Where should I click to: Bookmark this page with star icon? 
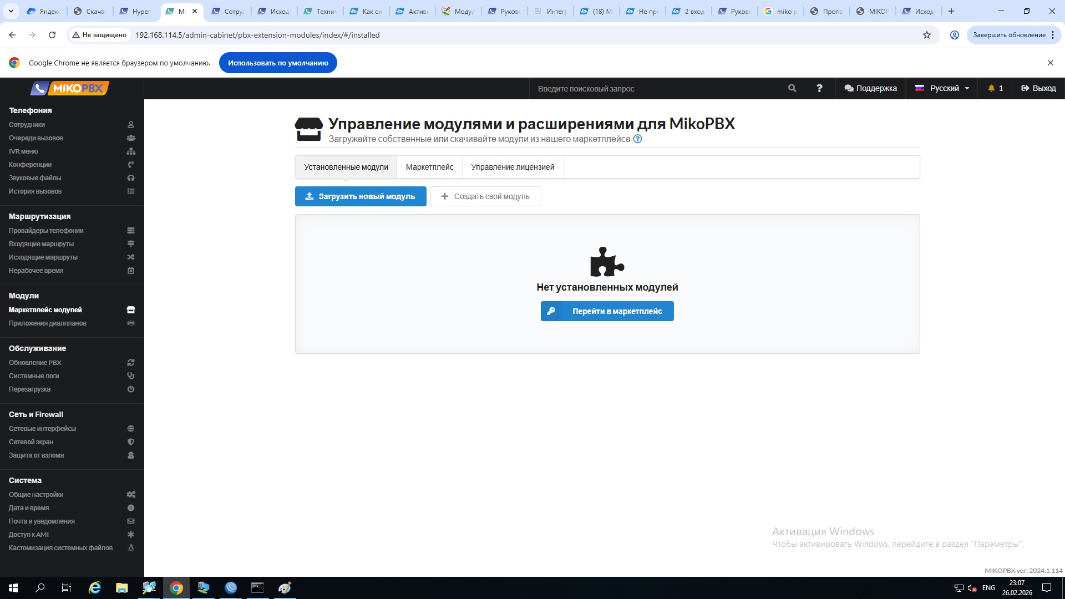(x=927, y=35)
